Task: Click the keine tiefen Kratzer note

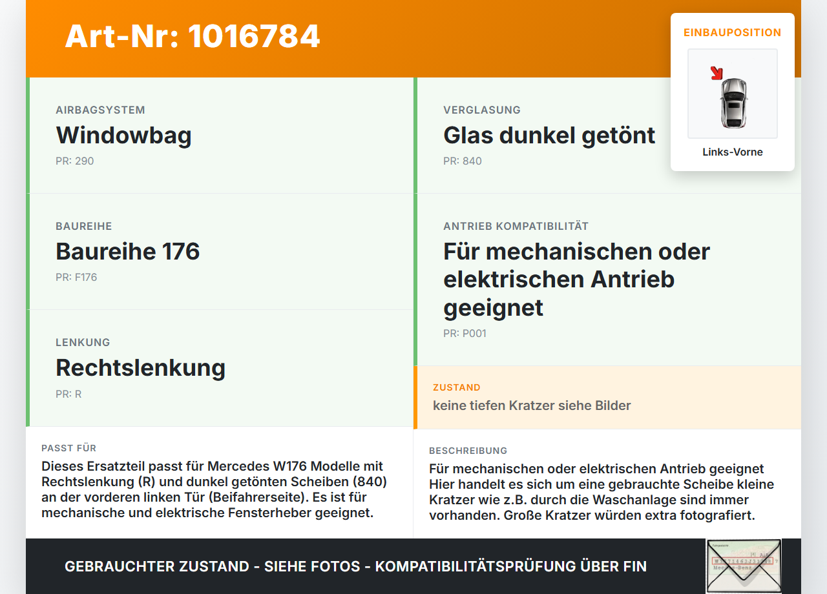Action: (x=532, y=405)
